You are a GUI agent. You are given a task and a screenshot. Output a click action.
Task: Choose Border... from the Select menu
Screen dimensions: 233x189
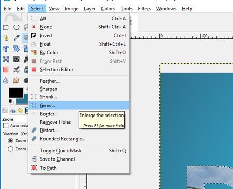click(x=53, y=114)
